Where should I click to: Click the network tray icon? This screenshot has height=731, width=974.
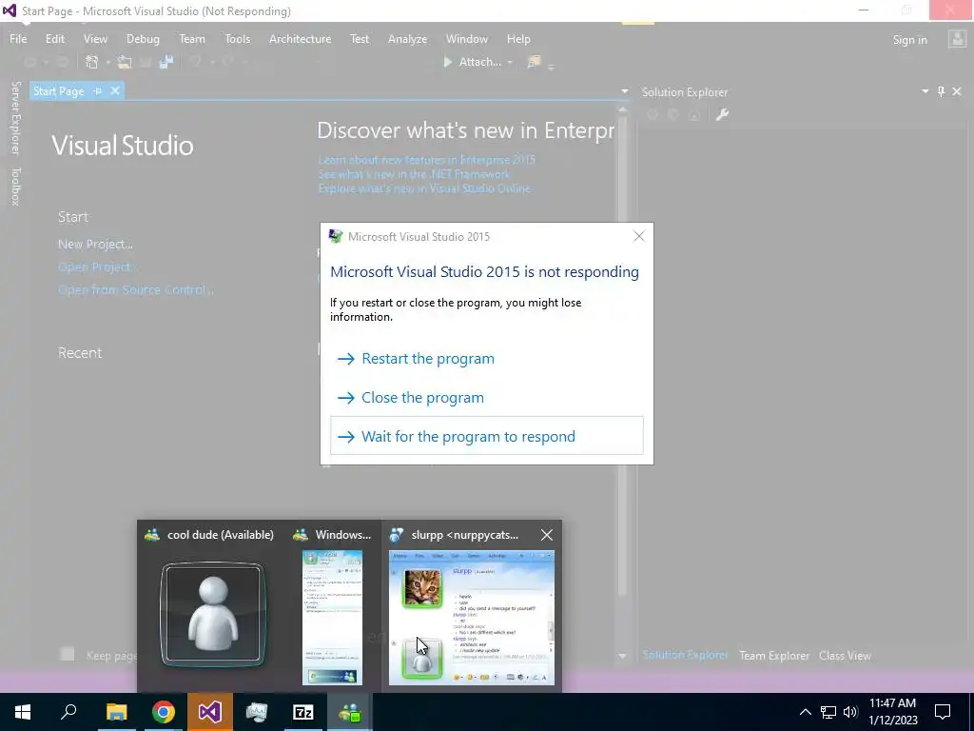coord(828,712)
